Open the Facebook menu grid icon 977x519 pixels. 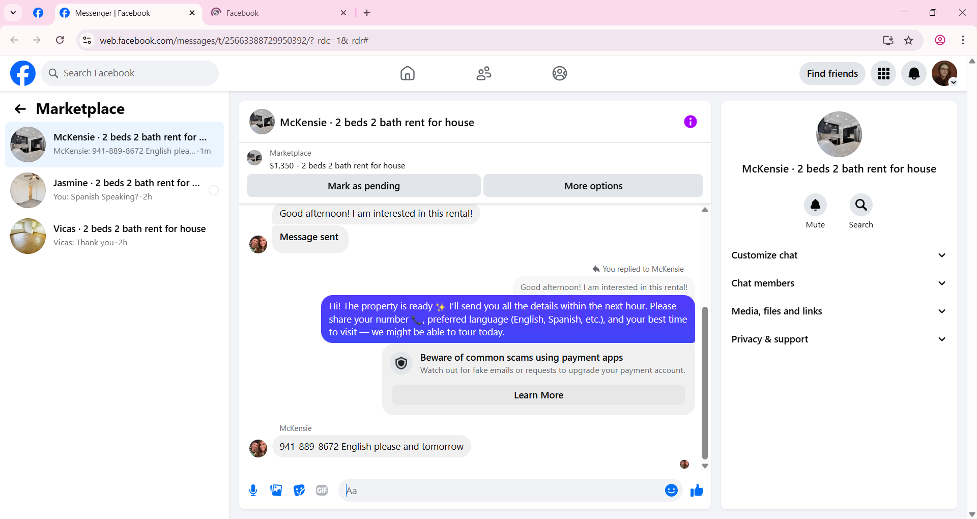883,73
